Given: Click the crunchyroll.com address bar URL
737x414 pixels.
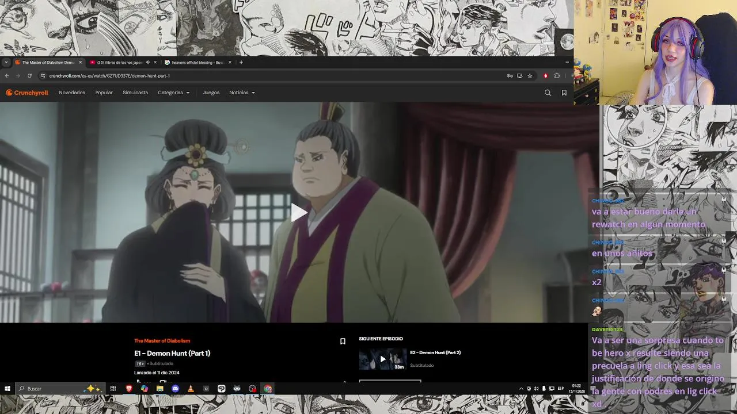Looking at the screenshot, I should tap(109, 75).
